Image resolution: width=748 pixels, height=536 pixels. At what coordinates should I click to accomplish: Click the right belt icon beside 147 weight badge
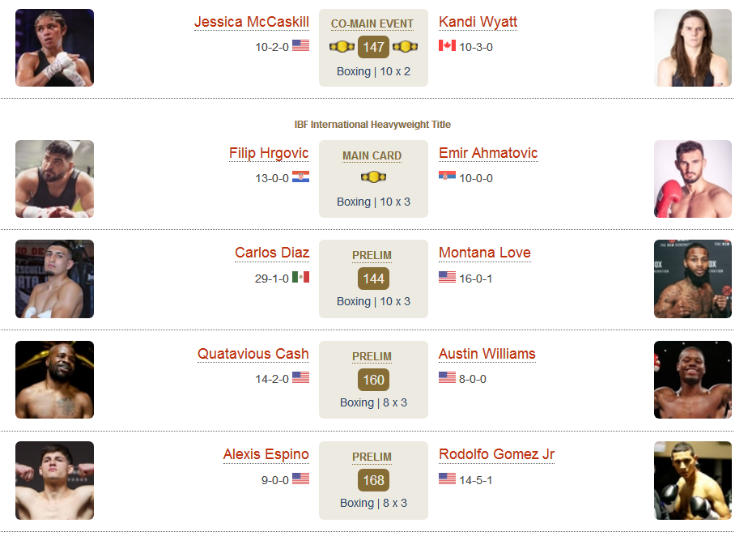tap(405, 47)
